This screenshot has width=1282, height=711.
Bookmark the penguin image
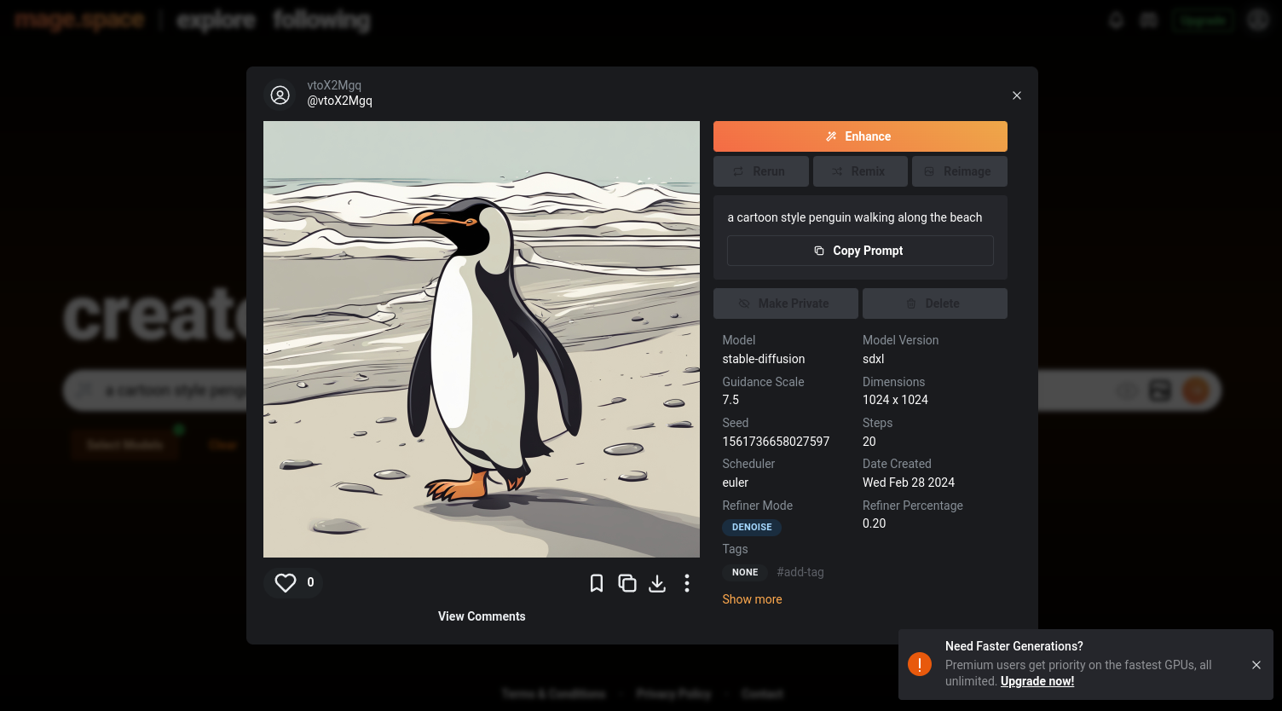tap(597, 583)
